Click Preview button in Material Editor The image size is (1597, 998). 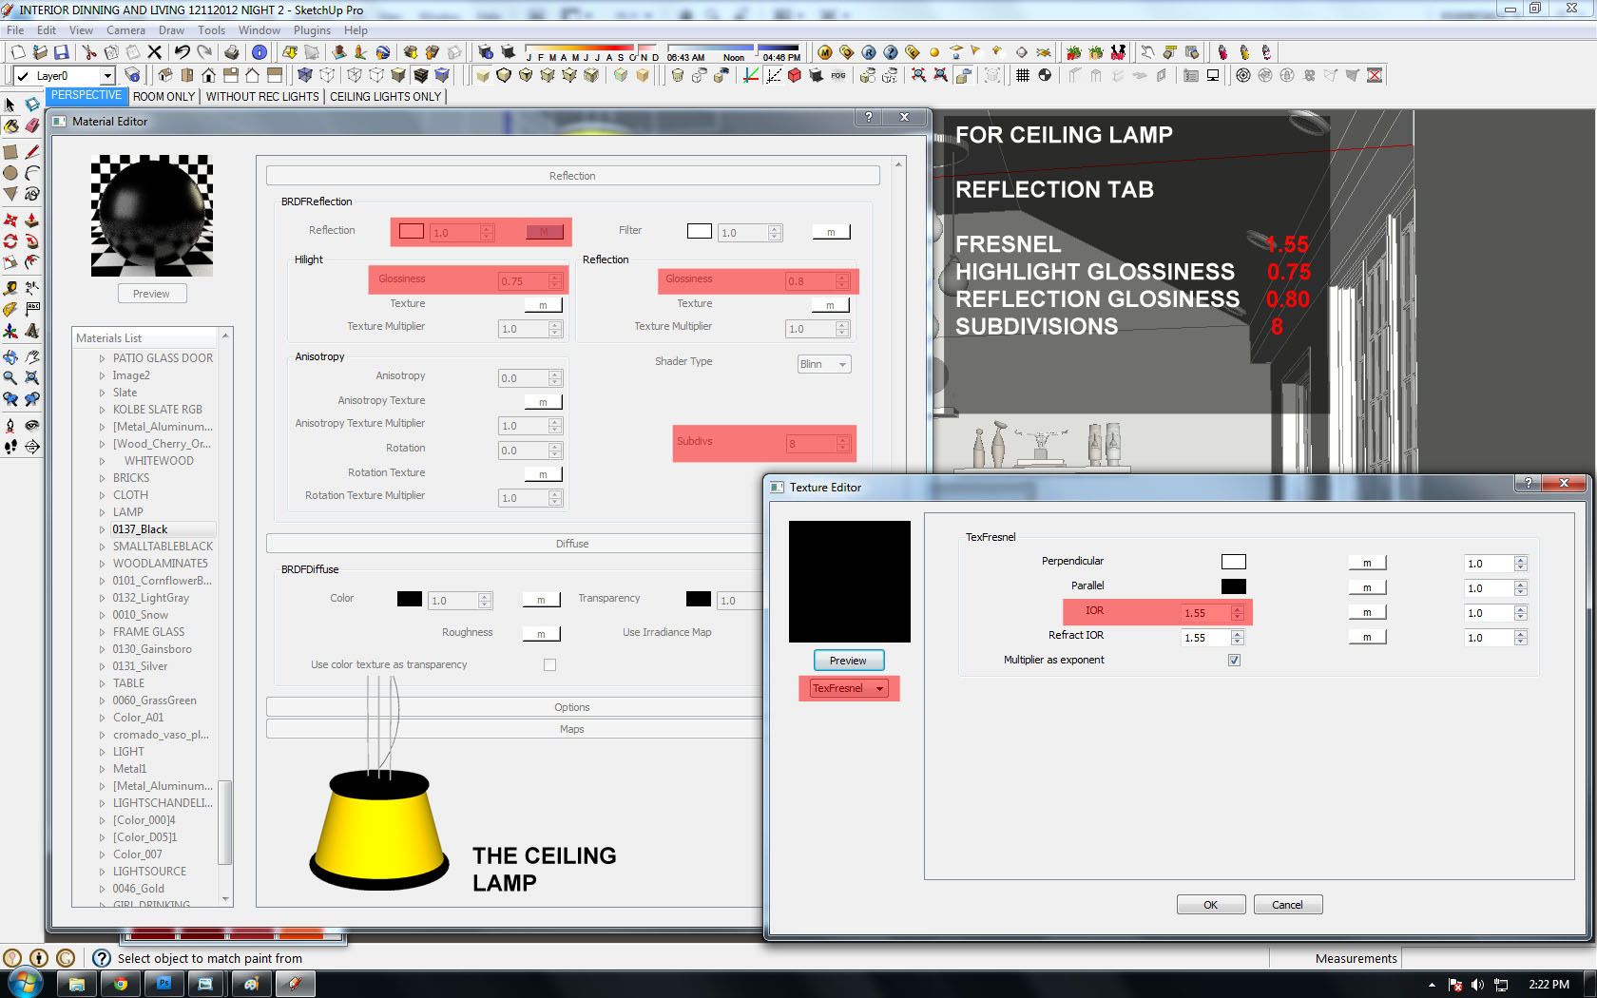[151, 294]
